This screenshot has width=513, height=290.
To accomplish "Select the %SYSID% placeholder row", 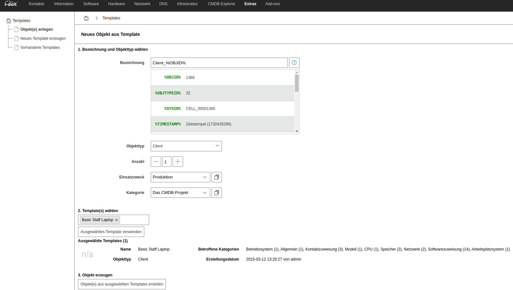I will tap(223, 109).
